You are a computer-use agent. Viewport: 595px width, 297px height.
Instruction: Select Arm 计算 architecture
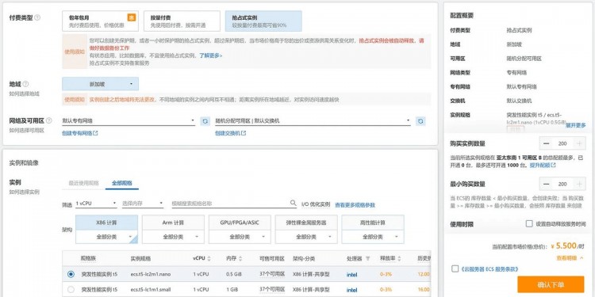tap(173, 223)
